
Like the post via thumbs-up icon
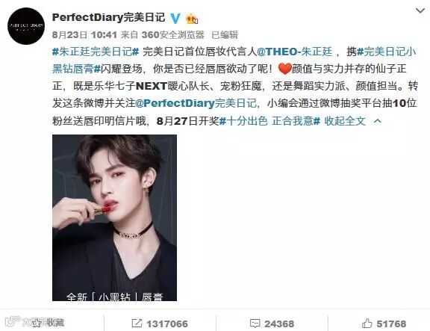point(367,323)
